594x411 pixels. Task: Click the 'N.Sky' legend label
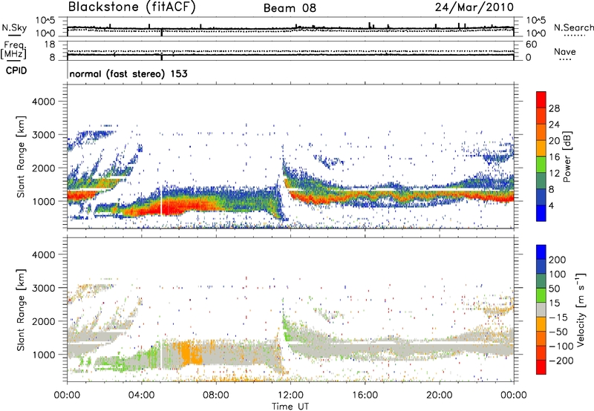pyautogui.click(x=14, y=27)
